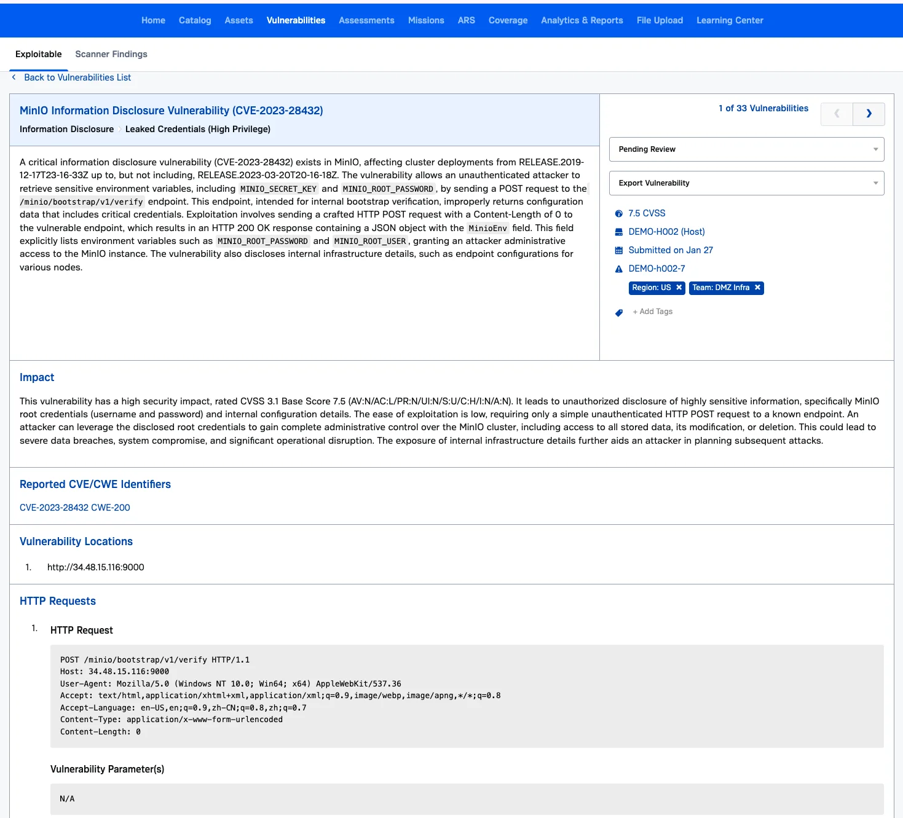The height and width of the screenshot is (818, 903).
Task: Click the CVSS gauge icon
Action: [x=618, y=214]
